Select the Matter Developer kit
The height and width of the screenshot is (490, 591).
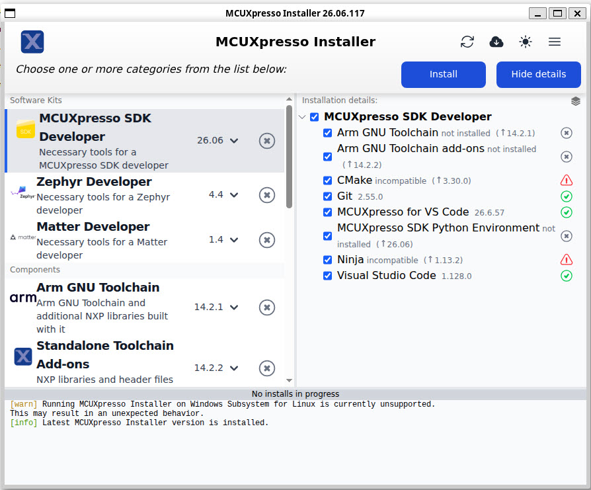click(145, 240)
